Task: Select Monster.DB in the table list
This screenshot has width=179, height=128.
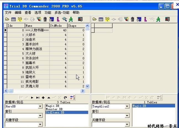Action: coord(67,109)
